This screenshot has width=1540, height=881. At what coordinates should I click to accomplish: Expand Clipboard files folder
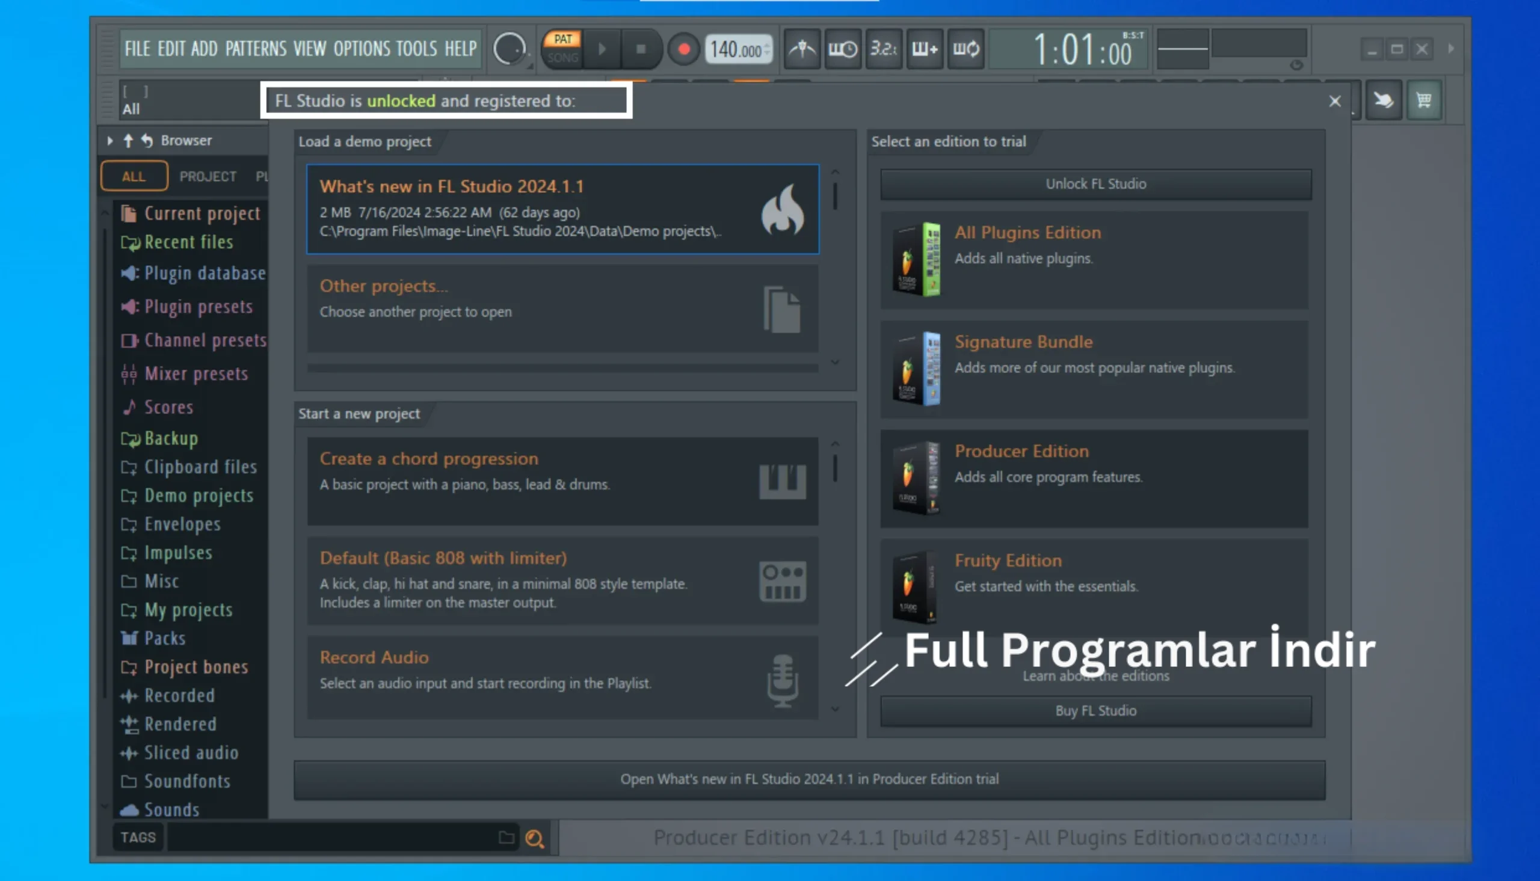[x=189, y=467]
